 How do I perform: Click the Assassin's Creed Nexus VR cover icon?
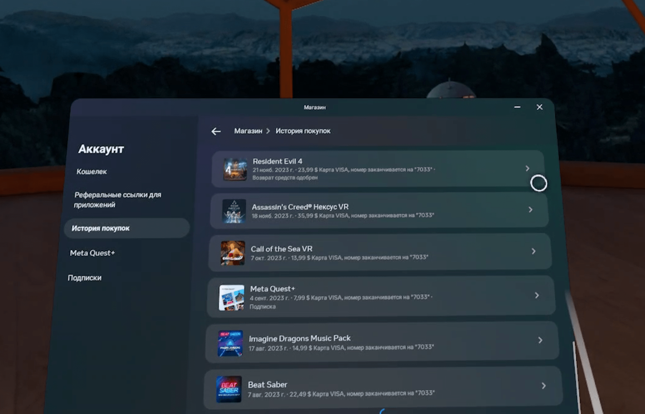click(234, 211)
